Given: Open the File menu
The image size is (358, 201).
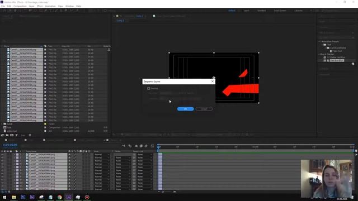Looking at the screenshot, I should coord(3,6).
